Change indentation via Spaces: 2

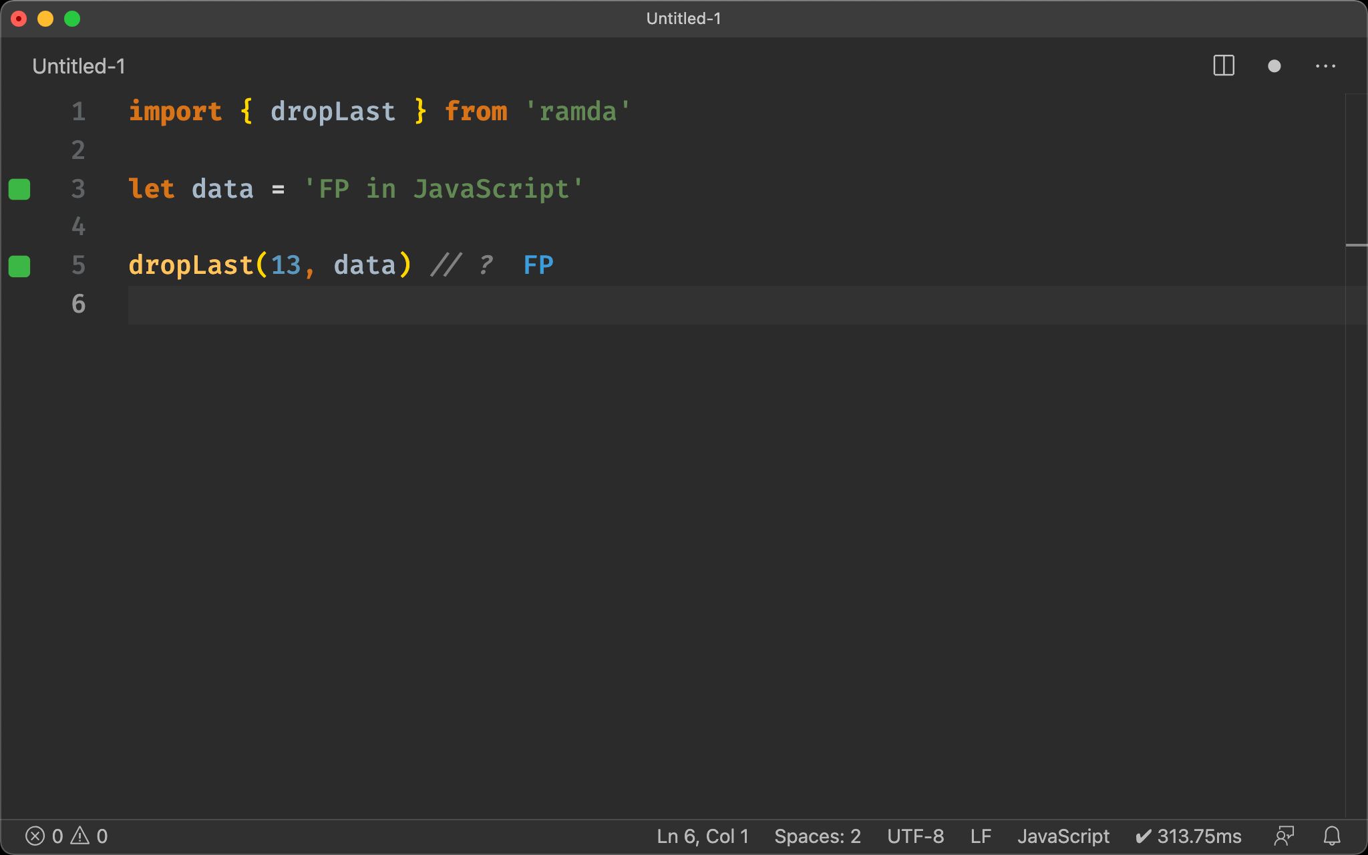818,836
